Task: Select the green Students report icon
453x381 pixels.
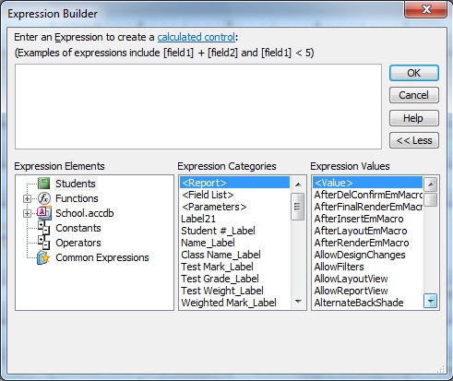Action: 43,184
